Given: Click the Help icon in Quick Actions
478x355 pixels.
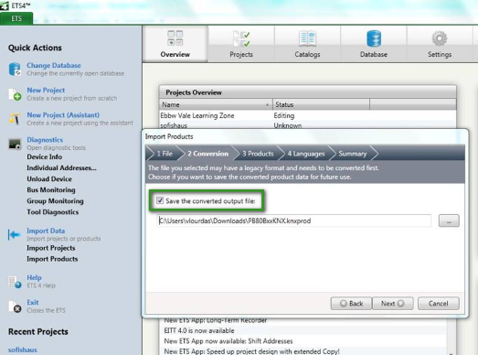Looking at the screenshot, I should click(x=15, y=282).
